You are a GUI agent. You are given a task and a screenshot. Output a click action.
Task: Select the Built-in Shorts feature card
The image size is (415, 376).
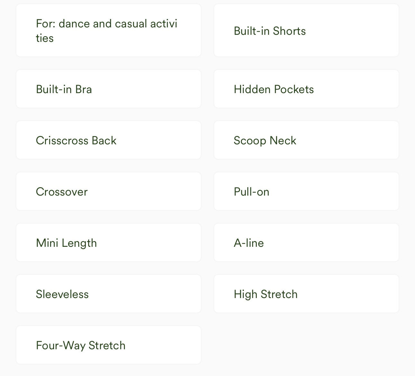[306, 31]
